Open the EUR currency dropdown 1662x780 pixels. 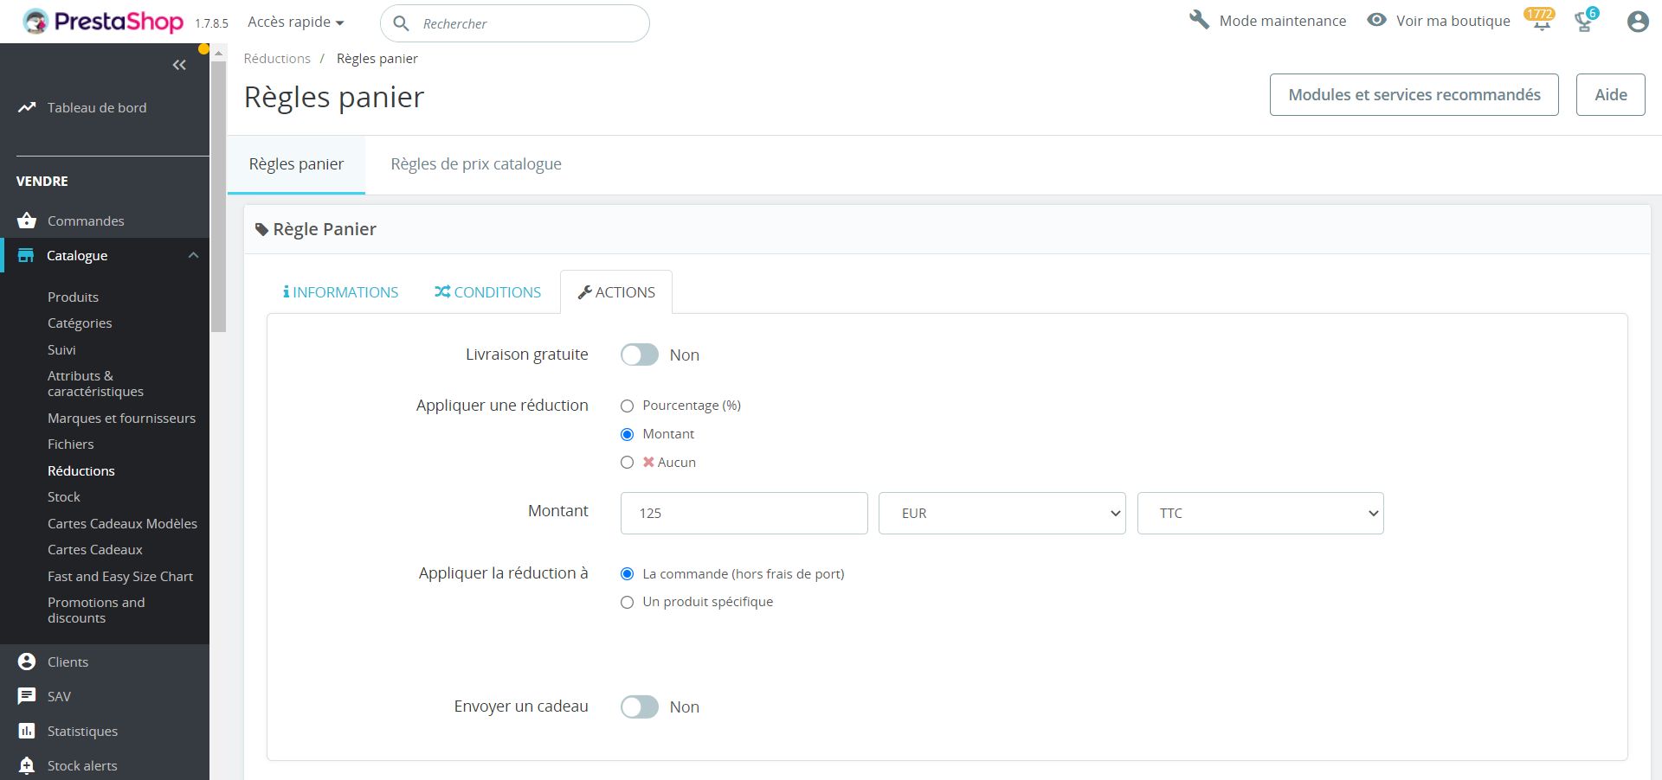[x=1002, y=513]
